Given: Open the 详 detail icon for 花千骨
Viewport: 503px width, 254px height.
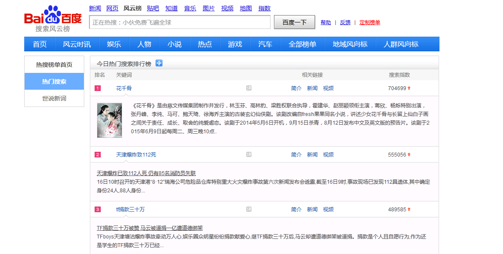Looking at the screenshot, I should coord(249,88).
